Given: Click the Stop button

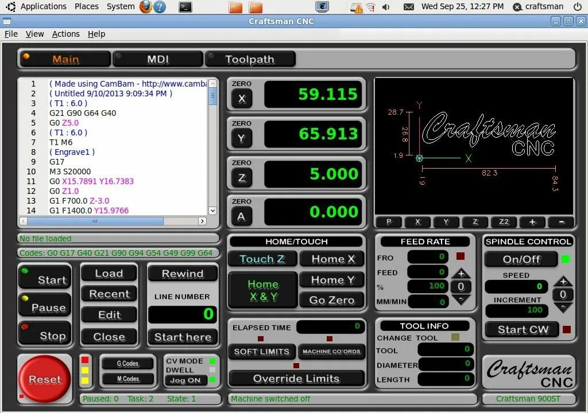Looking at the screenshot, I should [x=45, y=333].
